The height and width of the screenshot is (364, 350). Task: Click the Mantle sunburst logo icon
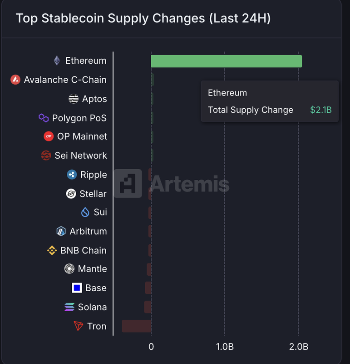[69, 269]
